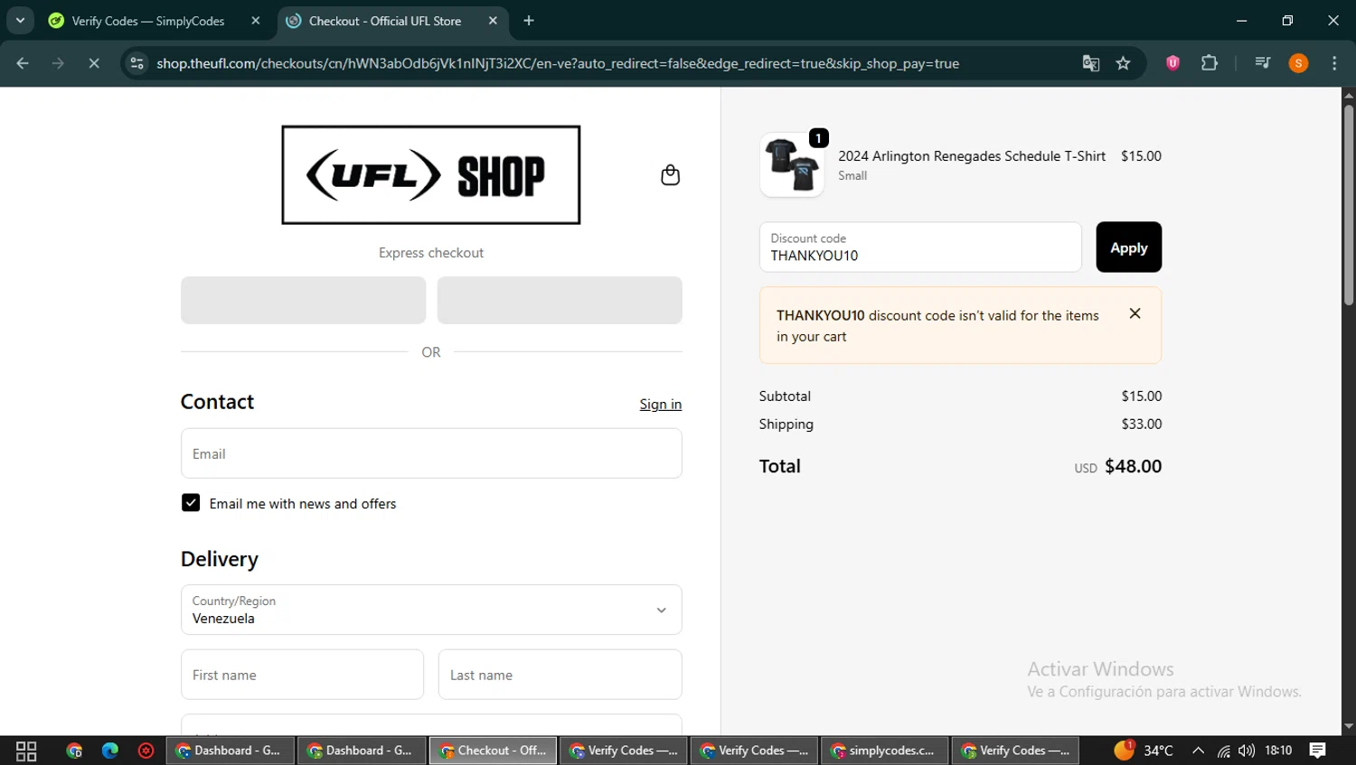Screen dimensions: 1356x765
Task: Switch to the simplycodes.c... taskbar window
Action: point(884,751)
